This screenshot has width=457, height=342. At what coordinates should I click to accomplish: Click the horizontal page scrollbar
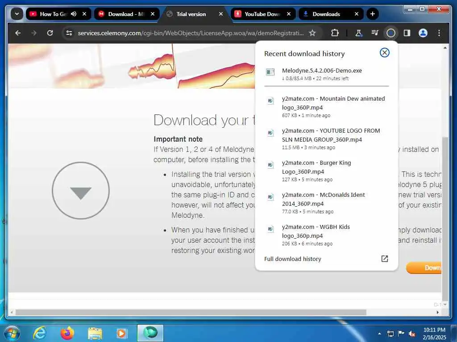click(x=191, y=312)
